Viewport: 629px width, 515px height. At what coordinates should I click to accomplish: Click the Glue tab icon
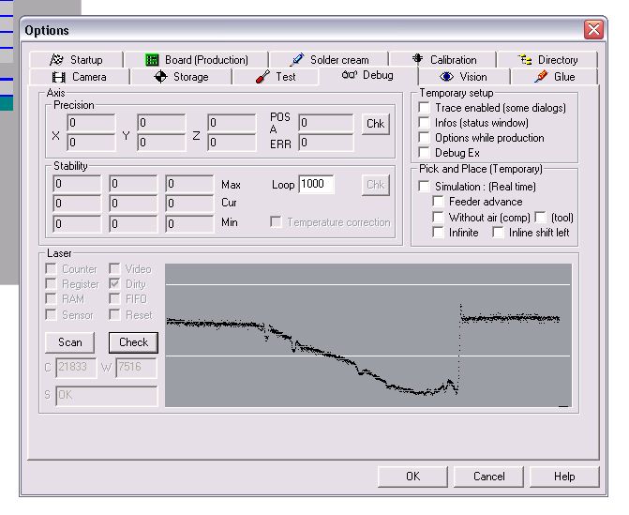click(x=541, y=76)
